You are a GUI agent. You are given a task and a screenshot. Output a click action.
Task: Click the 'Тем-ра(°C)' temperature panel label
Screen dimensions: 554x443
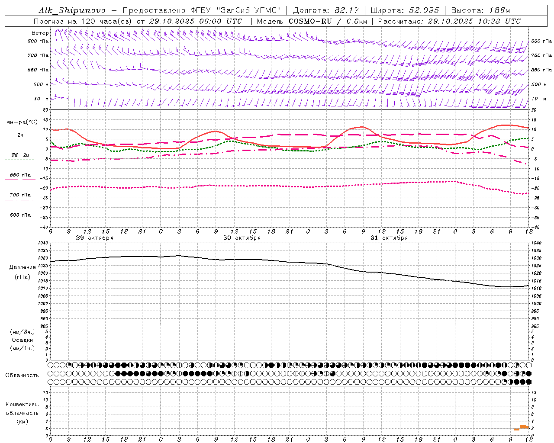(20, 122)
